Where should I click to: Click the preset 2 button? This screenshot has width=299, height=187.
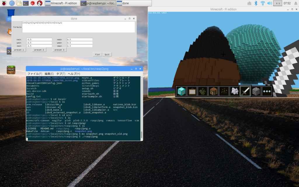pyautogui.click(x=39, y=50)
